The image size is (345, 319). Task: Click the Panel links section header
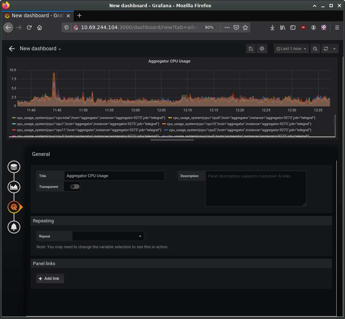point(181,263)
